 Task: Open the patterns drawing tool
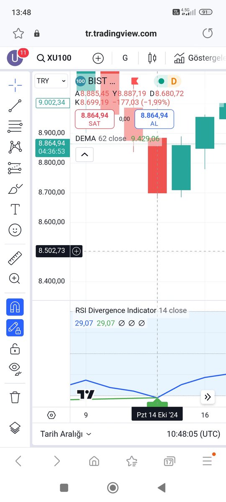tap(15, 147)
